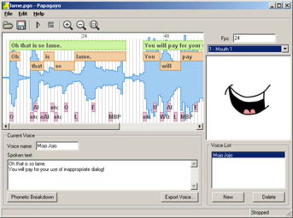The width and height of the screenshot is (293, 218).
Task: Select the word block 'will'
Action: [x=170, y=66]
